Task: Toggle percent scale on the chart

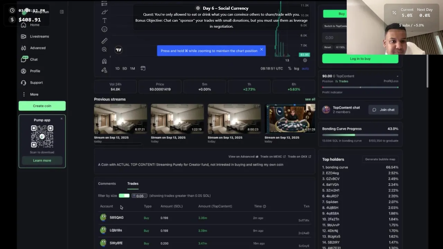Action: [290, 68]
